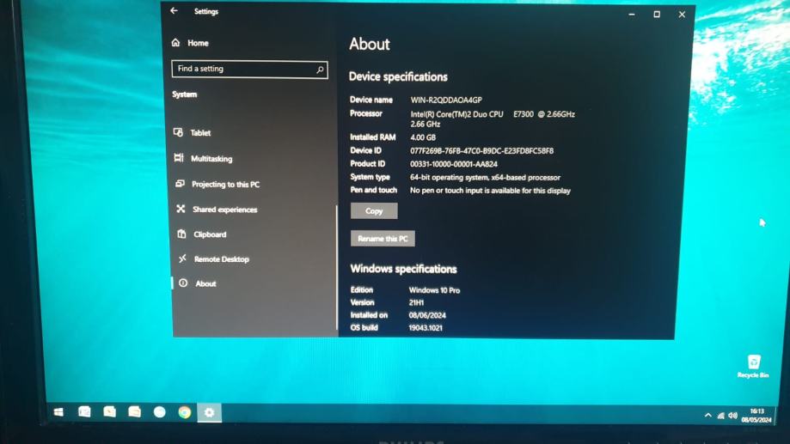Screen dimensions: 790x444
Task: Click the Installed RAM value 4.00 GB
Action: tap(423, 137)
